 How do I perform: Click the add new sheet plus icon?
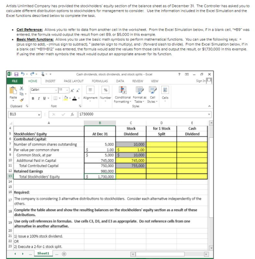(x=64, y=254)
